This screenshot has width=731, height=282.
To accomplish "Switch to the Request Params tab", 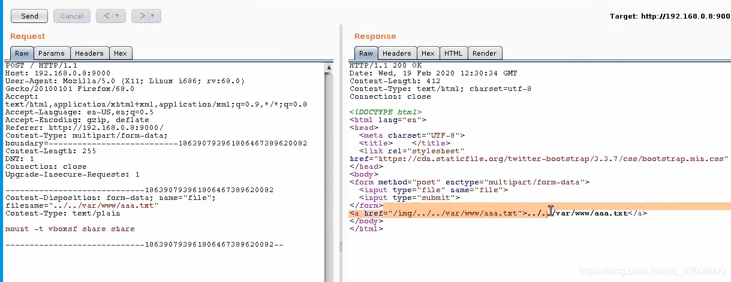I will point(52,53).
